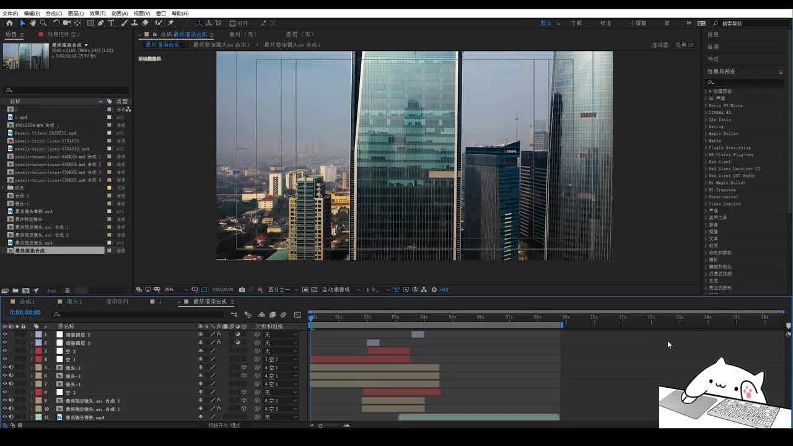Screen dimensions: 793x446
Task: Click the snapshot camera icon in viewer
Action: 242,289
